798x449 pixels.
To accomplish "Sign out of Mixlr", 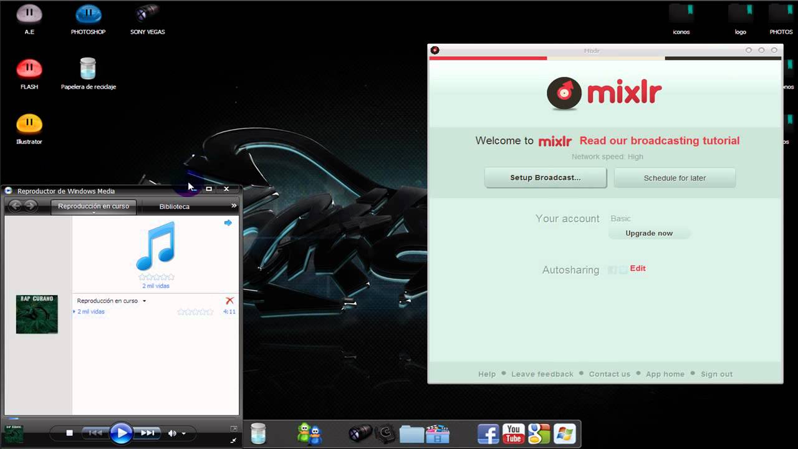I will 717,374.
